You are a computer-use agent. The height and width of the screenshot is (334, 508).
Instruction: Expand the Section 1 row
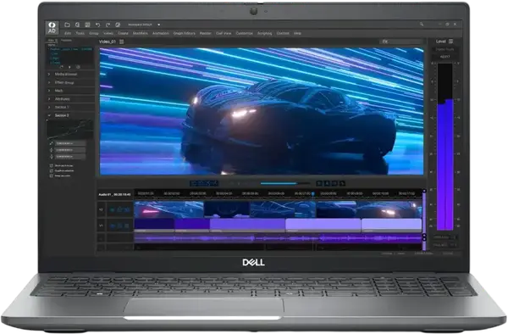(70, 107)
